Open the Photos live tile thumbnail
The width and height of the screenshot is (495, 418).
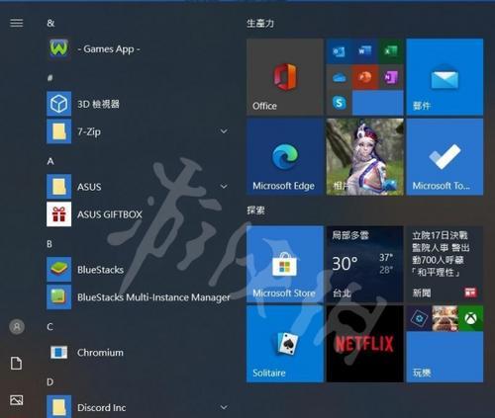pyautogui.click(x=365, y=157)
